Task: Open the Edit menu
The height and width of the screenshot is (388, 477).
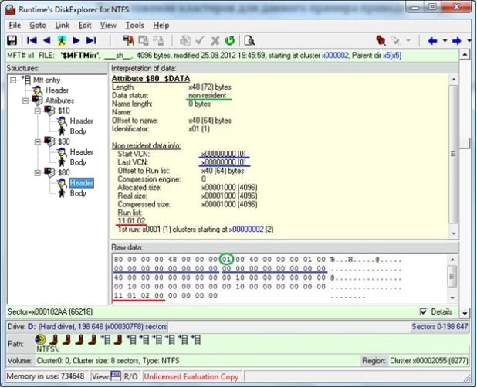Action: tap(85, 26)
